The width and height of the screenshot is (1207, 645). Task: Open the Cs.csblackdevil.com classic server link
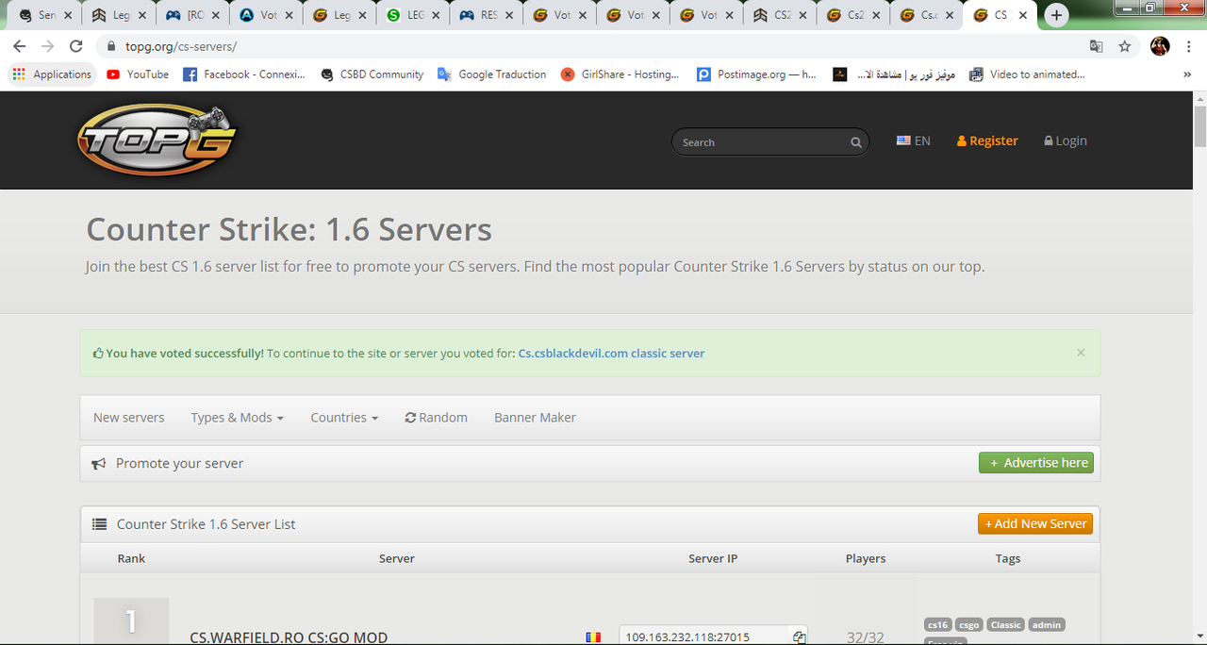(x=611, y=354)
